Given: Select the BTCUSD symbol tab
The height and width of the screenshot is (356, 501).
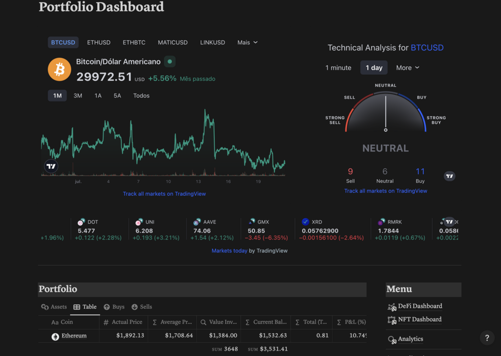Looking at the screenshot, I should (x=63, y=42).
